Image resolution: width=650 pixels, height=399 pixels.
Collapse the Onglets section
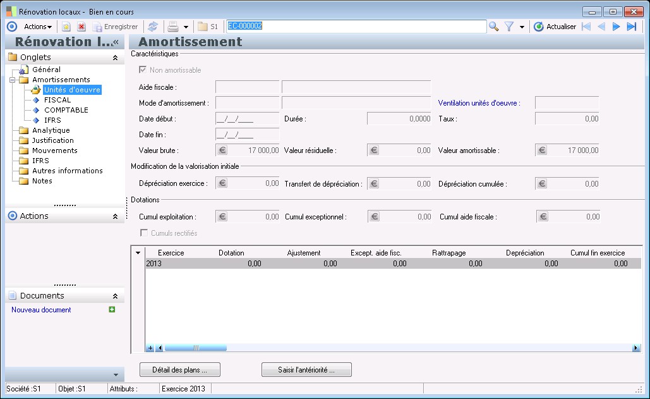[x=115, y=58]
